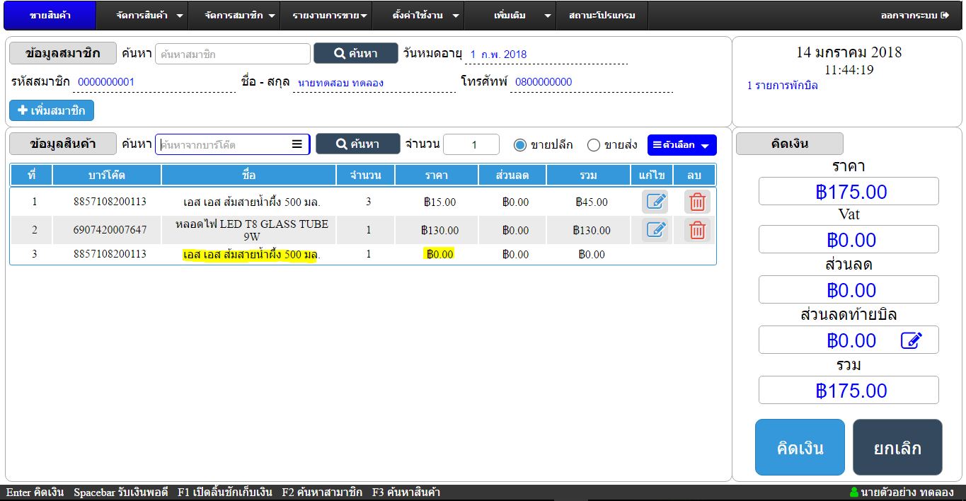Delete the LED T8 Glass Tube row
Image resolution: width=966 pixels, height=501 pixels.
click(697, 230)
